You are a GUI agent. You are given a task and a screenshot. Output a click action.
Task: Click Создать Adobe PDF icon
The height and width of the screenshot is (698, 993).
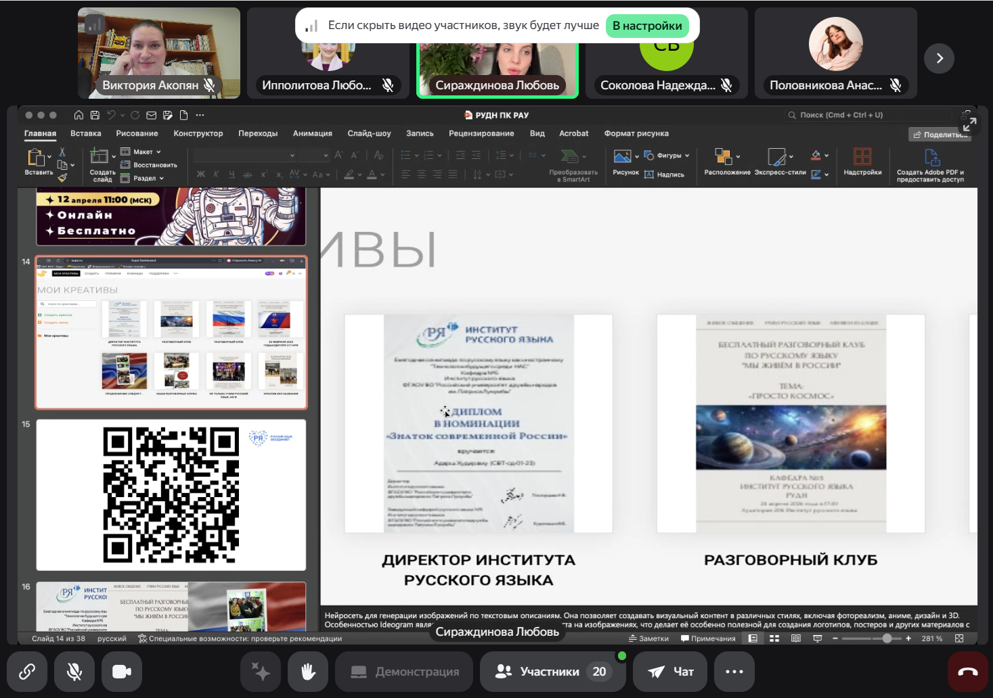(932, 158)
